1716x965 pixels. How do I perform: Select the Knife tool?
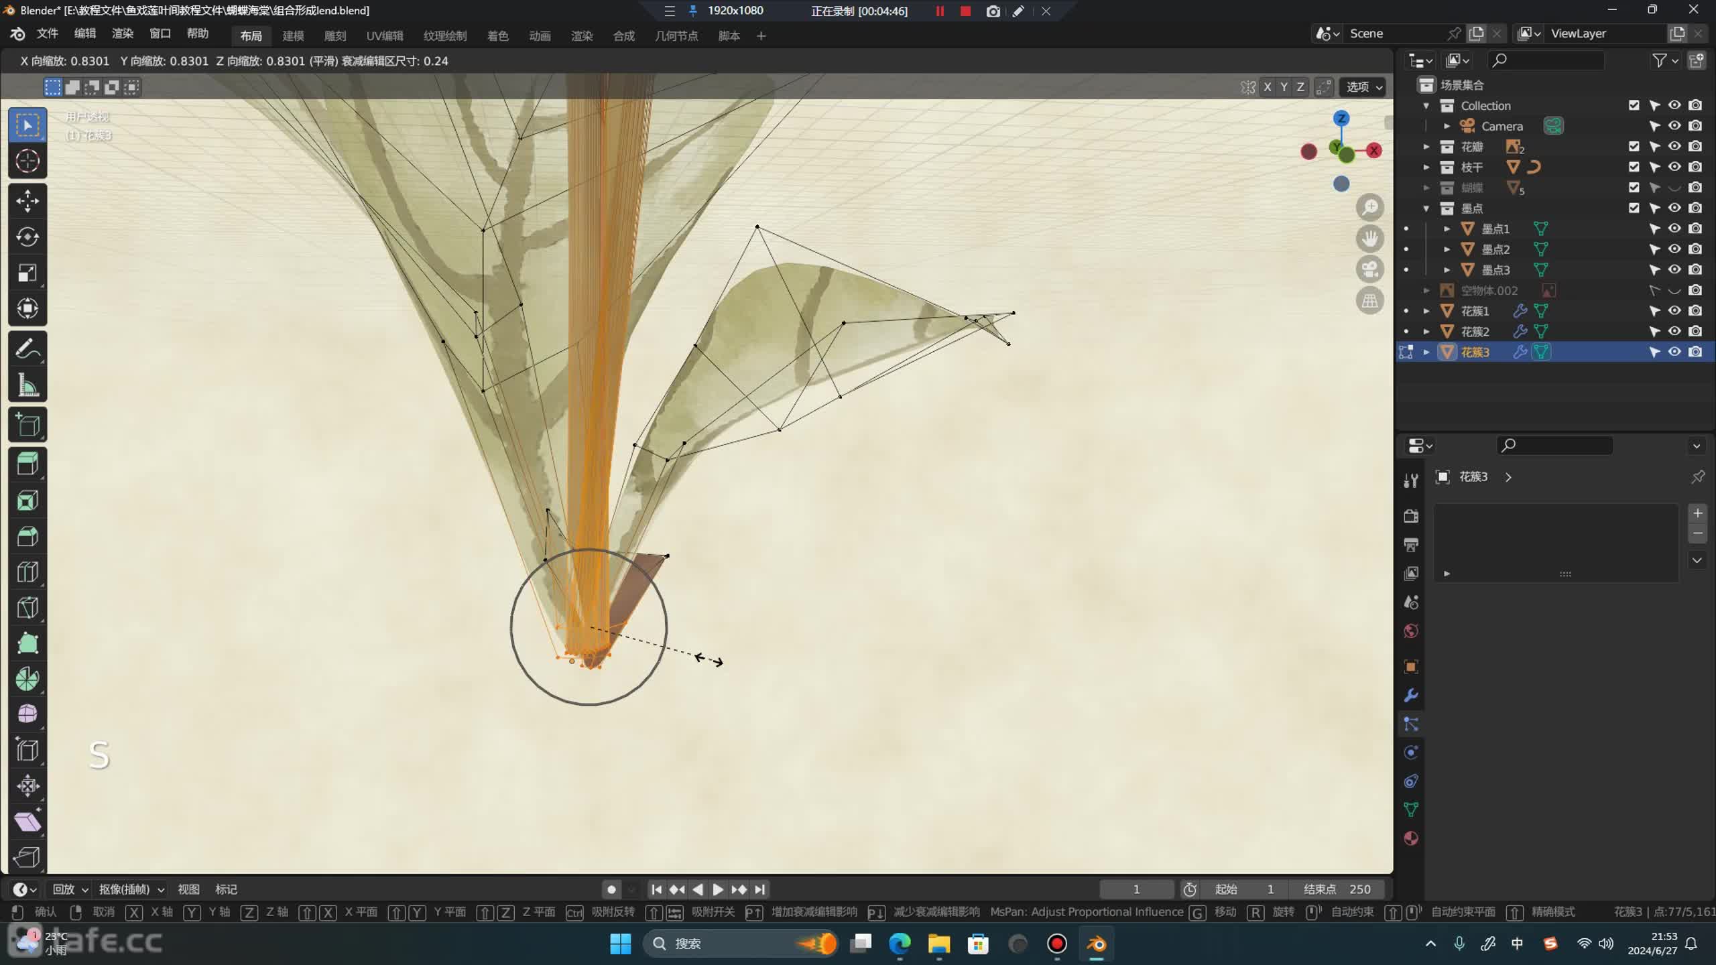click(x=27, y=607)
